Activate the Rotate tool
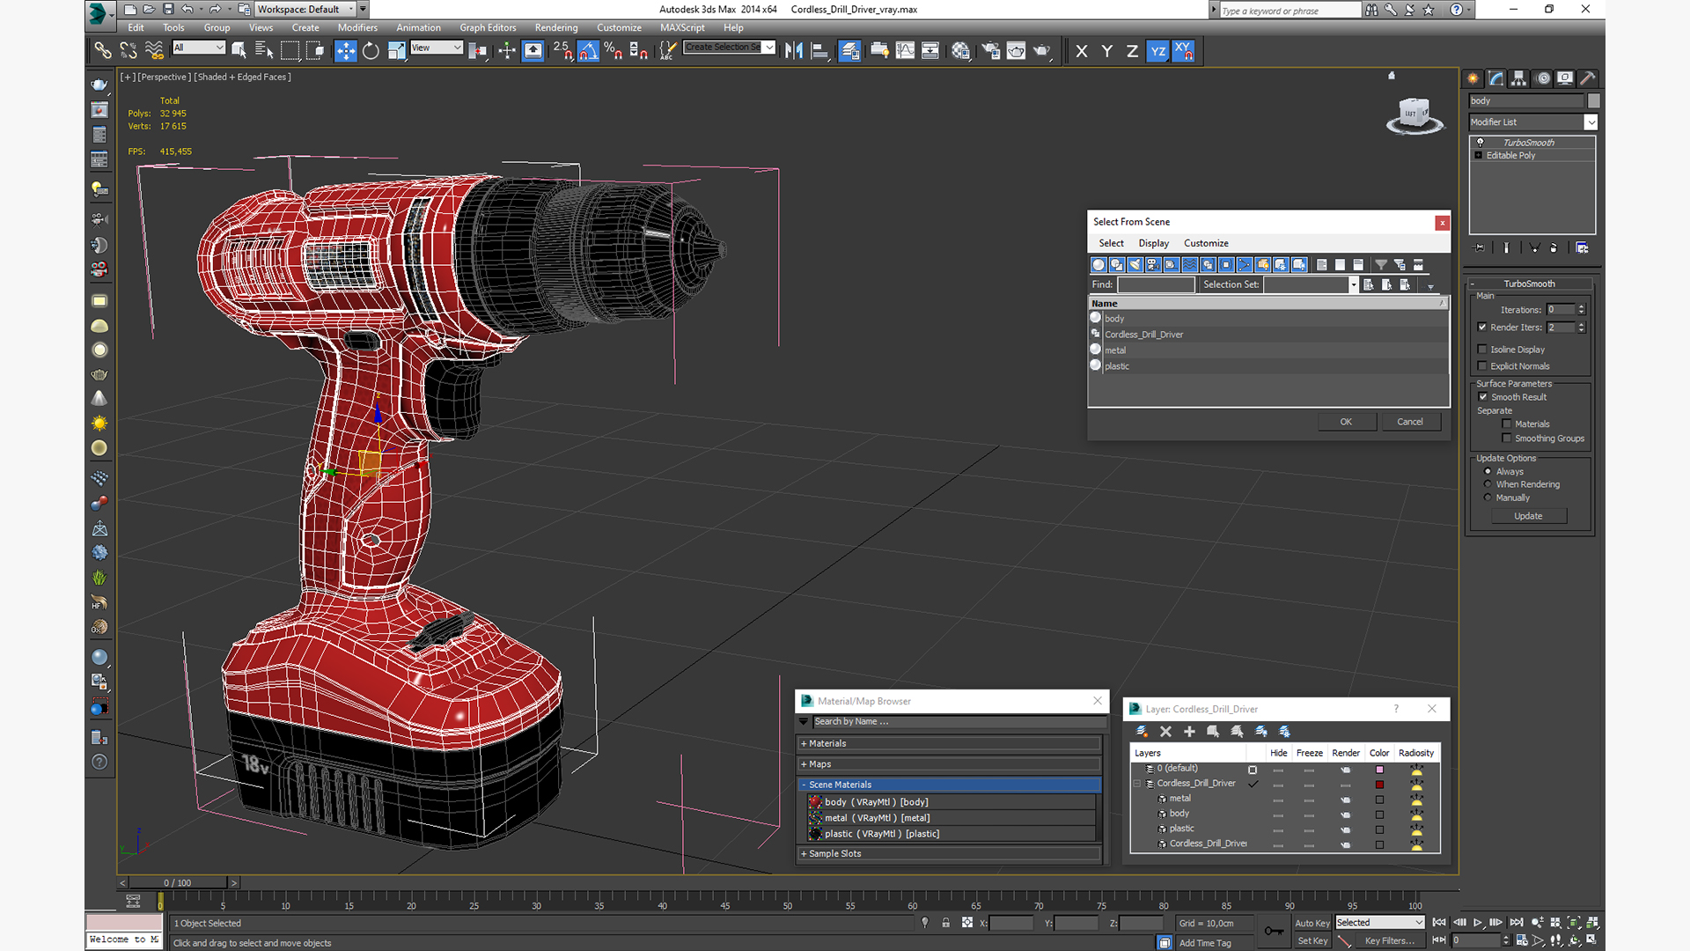Viewport: 1690px width, 951px height. 371,51
